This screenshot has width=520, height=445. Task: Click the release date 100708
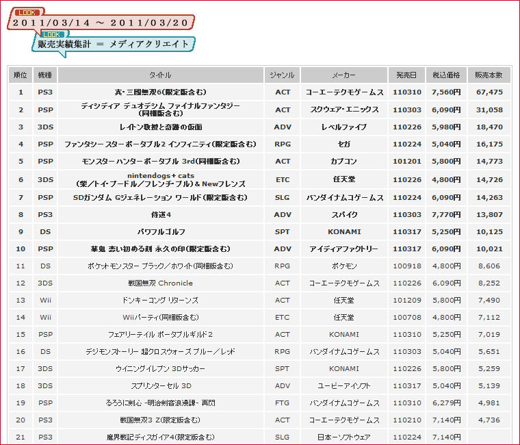pyautogui.click(x=407, y=318)
